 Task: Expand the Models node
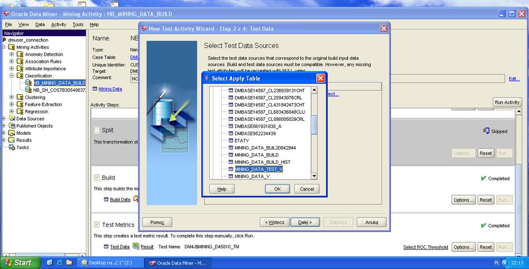(x=4, y=133)
